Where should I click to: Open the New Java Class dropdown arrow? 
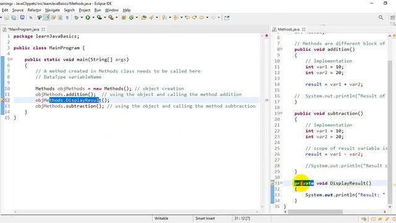pos(137,17)
